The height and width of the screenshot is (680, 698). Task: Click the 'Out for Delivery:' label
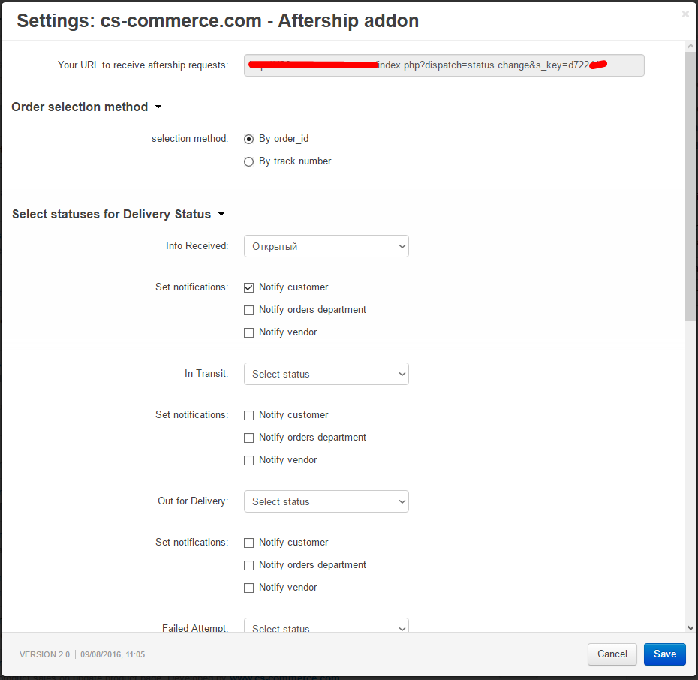click(193, 501)
